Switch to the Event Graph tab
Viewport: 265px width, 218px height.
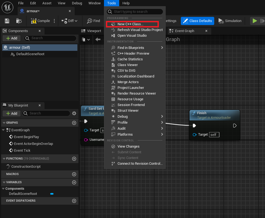pos(185,31)
